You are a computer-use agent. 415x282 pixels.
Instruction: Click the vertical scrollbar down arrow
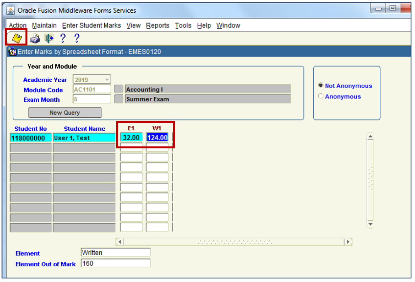(x=370, y=224)
